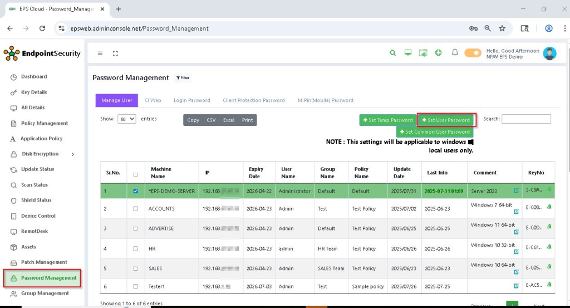Click into the Search input field
The image size is (570, 308).
[x=526, y=119]
